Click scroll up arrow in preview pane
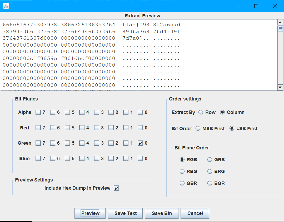284x222 pixels. coord(280,23)
